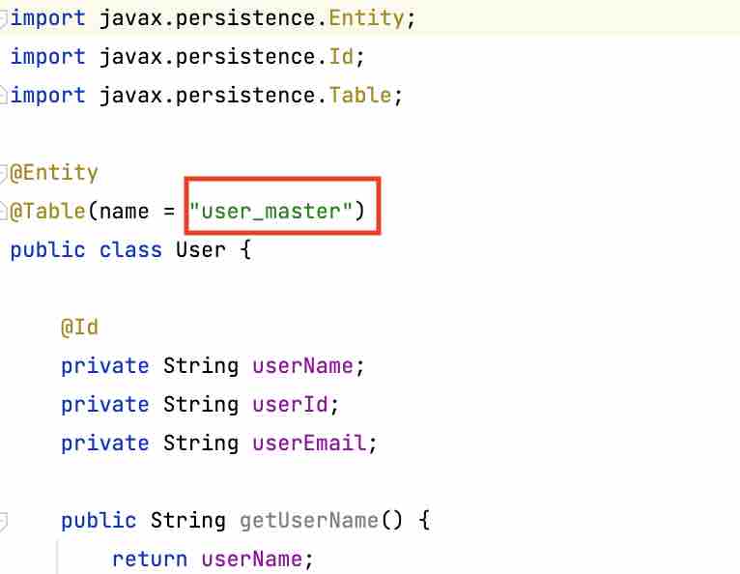Click the userName field declaration
The image size is (740, 574).
pyautogui.click(x=302, y=366)
